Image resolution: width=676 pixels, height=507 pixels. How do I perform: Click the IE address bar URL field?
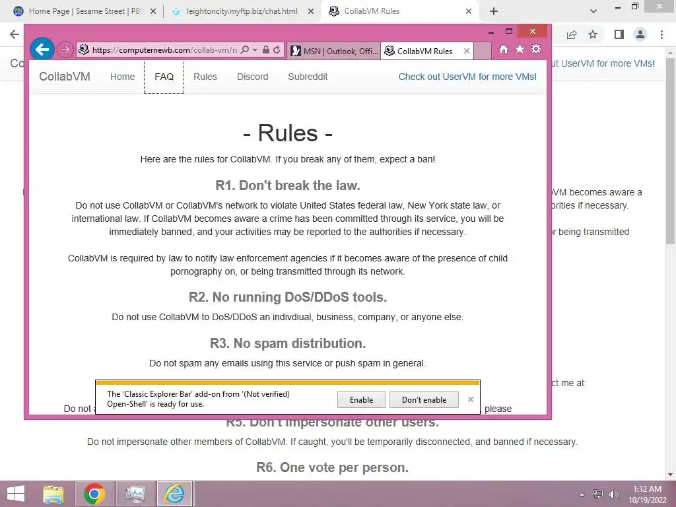pyautogui.click(x=164, y=50)
